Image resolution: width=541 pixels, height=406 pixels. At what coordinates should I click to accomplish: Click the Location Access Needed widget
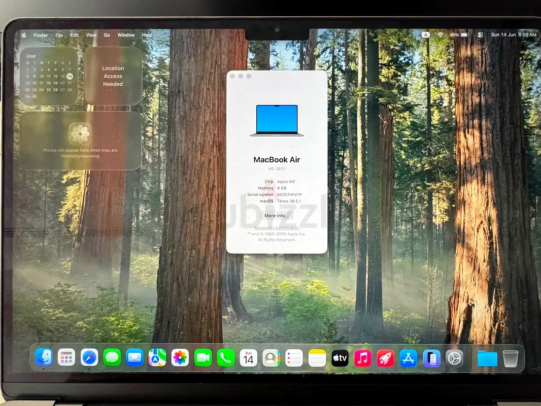point(113,76)
